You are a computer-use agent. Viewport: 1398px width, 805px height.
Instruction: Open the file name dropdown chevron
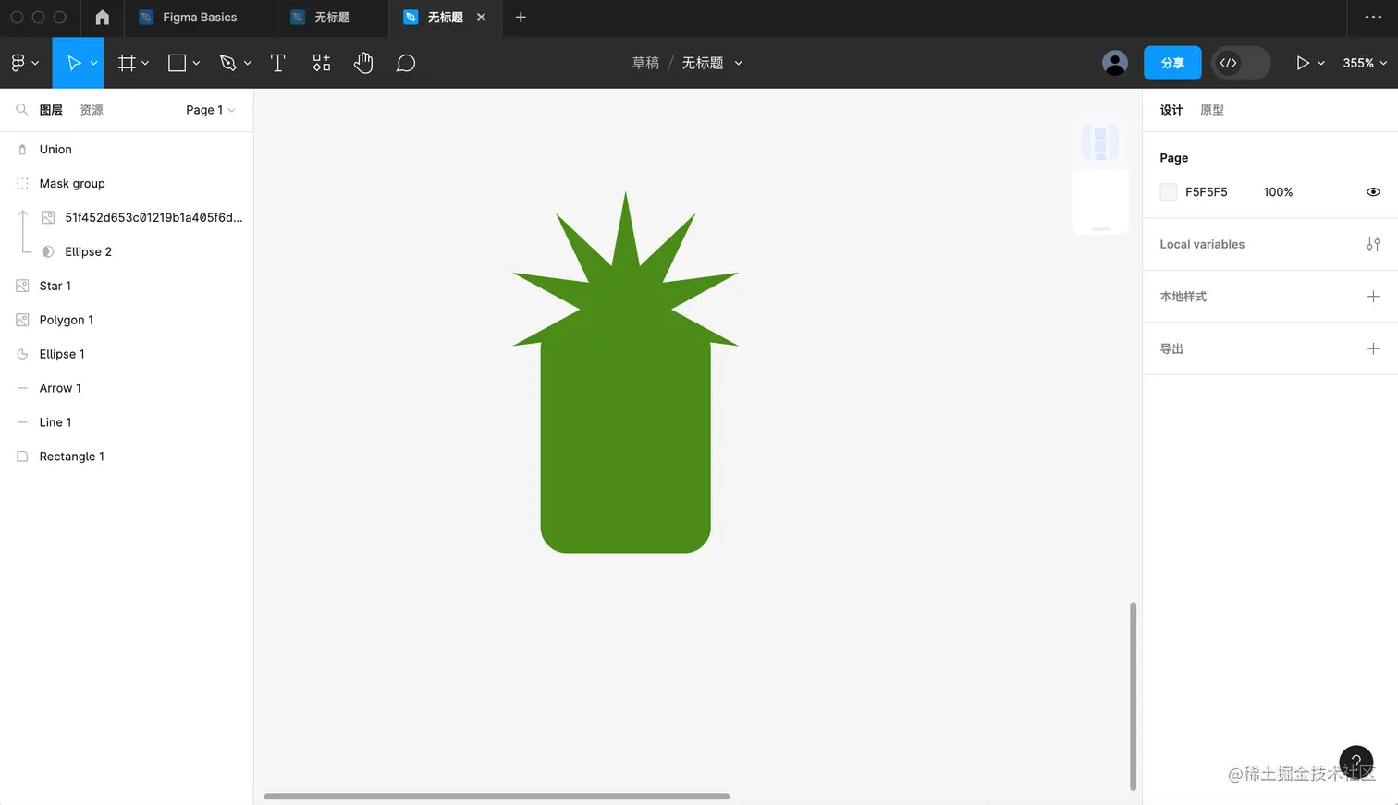click(738, 64)
